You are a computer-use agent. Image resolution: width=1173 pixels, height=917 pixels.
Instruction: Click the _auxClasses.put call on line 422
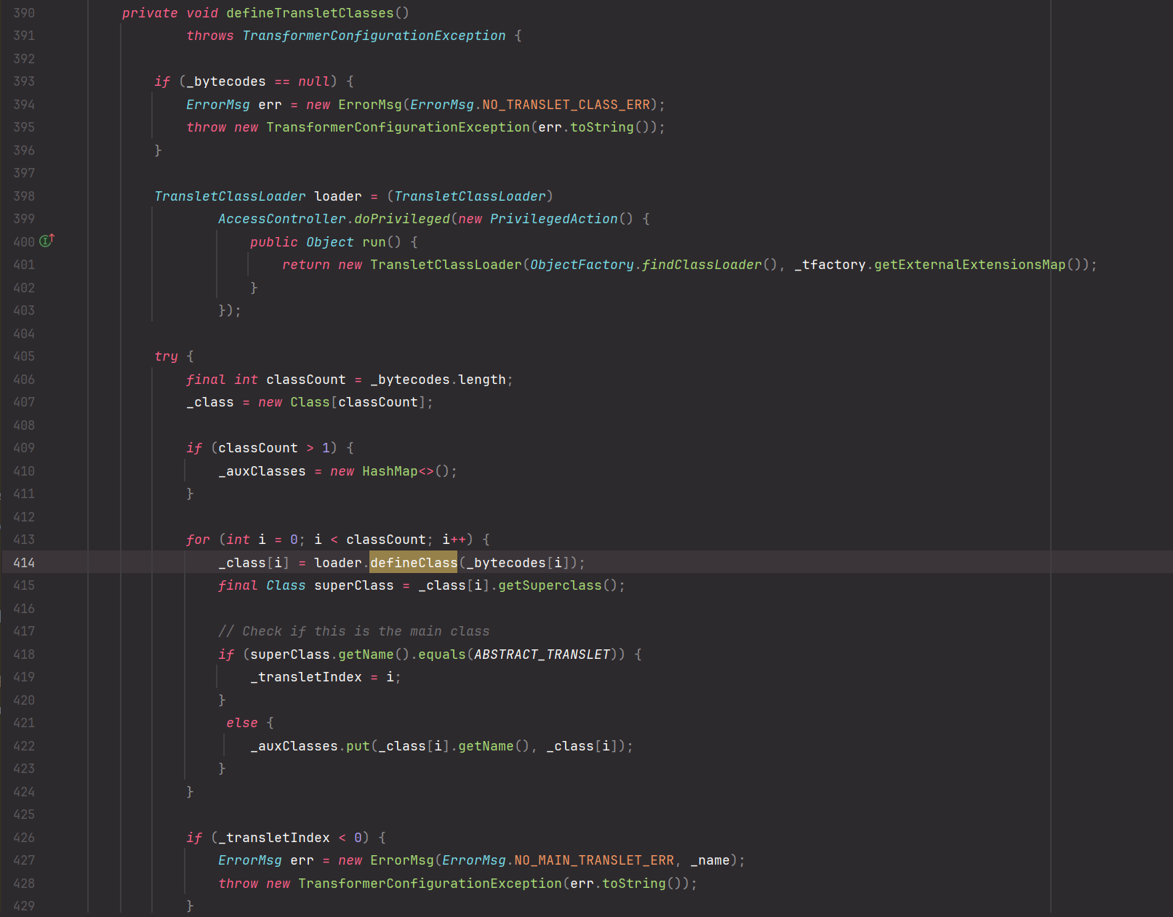[357, 746]
